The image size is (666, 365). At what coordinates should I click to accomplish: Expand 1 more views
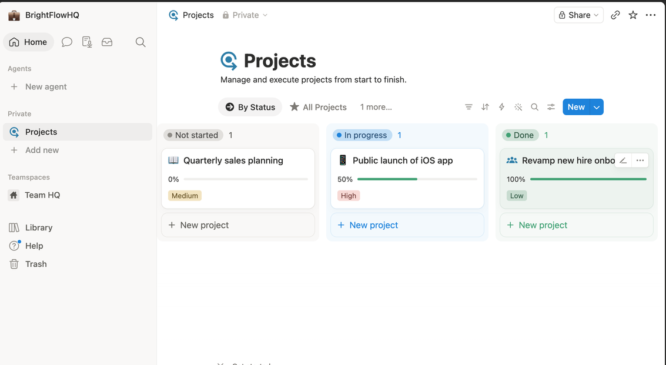click(376, 107)
